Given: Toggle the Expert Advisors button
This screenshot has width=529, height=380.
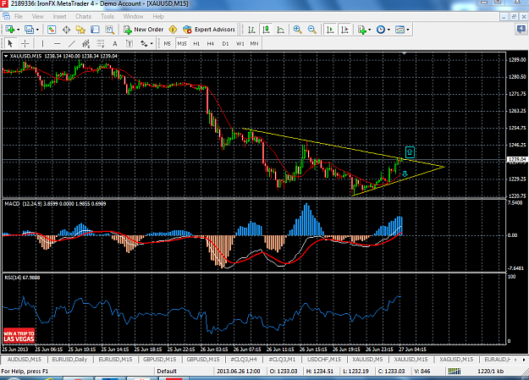Looking at the screenshot, I should [209, 30].
